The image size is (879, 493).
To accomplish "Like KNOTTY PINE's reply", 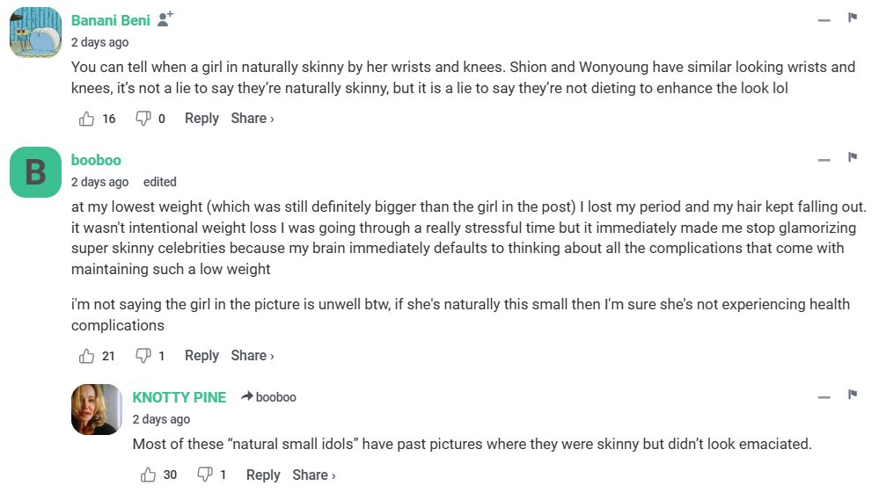I will (149, 475).
